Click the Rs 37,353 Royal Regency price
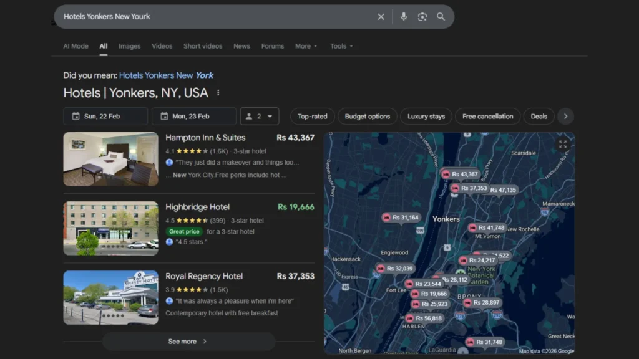This screenshot has height=359, width=639. (295, 276)
